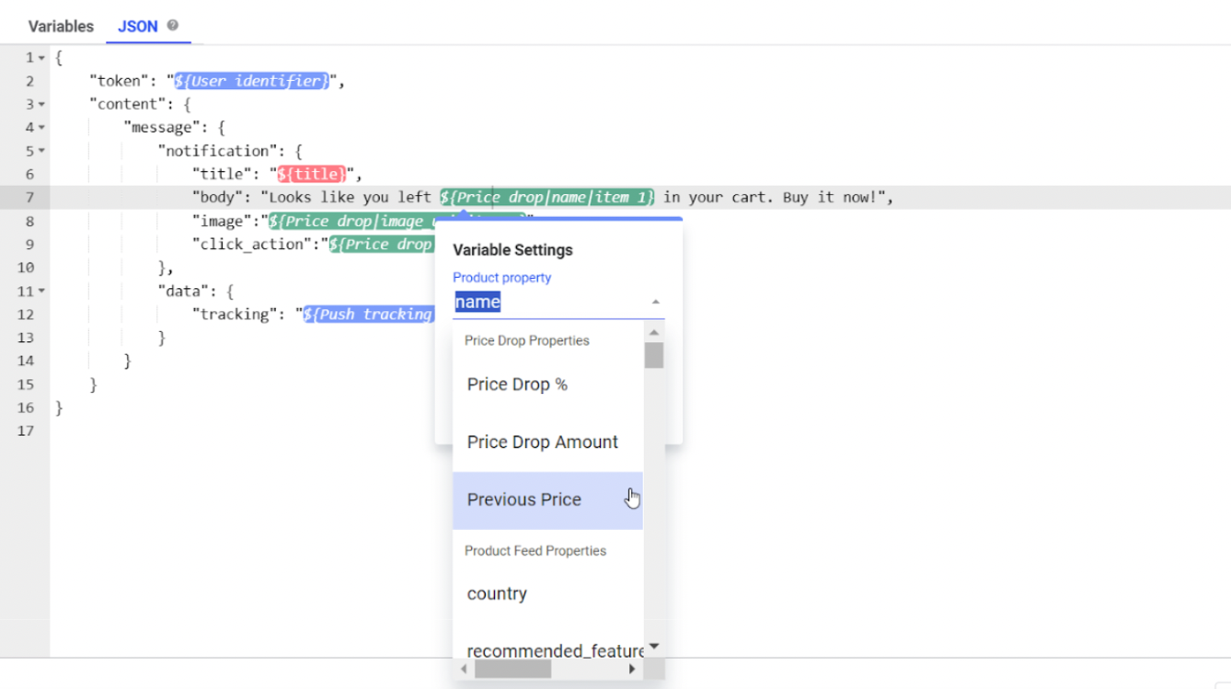Collapse the "content" fold arrow on line 3

(x=41, y=105)
